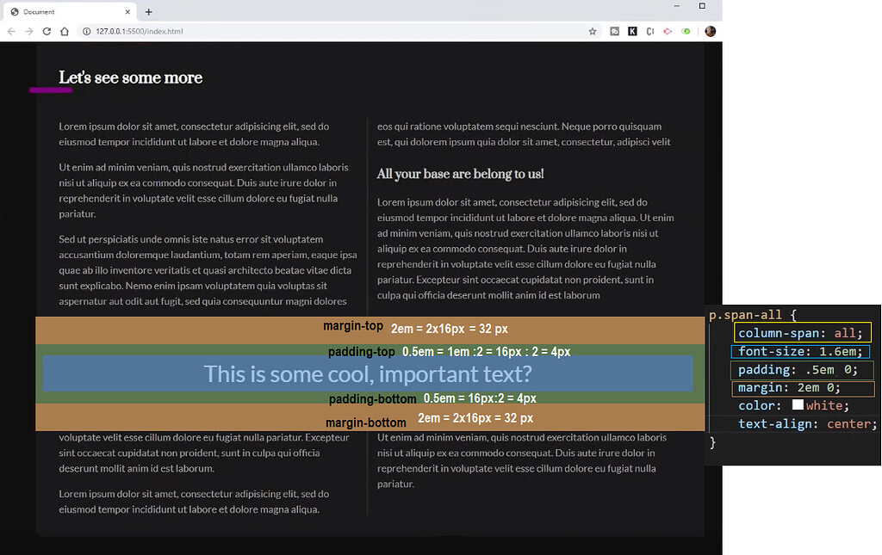Click the pink arrow extension icon
Image resolution: width=882 pixels, height=555 pixels.
[668, 30]
